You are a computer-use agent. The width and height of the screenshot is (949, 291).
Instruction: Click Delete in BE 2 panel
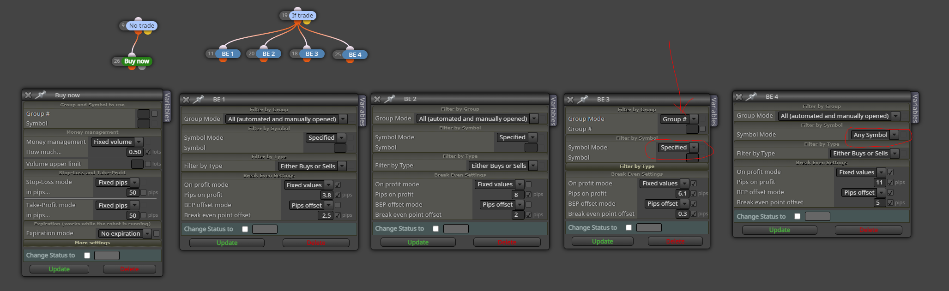507,243
